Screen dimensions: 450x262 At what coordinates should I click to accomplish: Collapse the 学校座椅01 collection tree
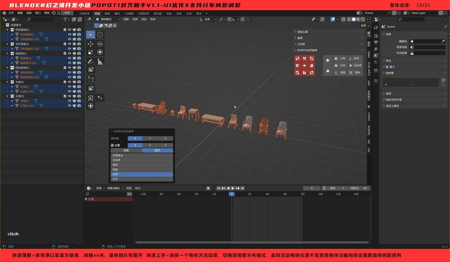point(8,29)
